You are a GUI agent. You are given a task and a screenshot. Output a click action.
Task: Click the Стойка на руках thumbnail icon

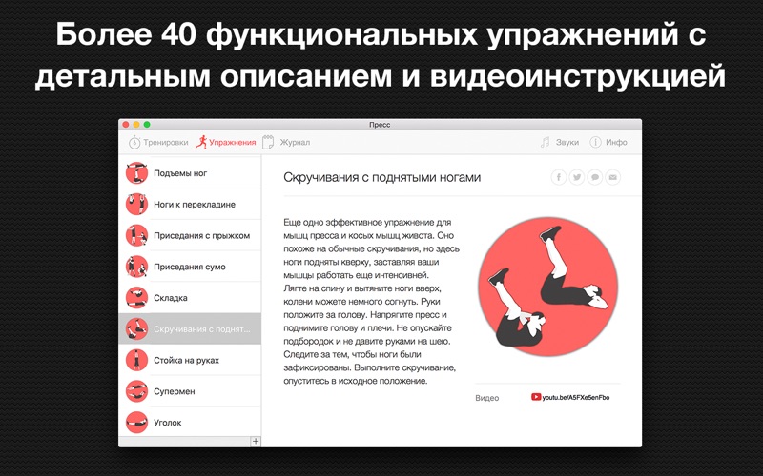(136, 360)
